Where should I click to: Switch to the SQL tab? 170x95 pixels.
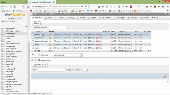pos(48,18)
